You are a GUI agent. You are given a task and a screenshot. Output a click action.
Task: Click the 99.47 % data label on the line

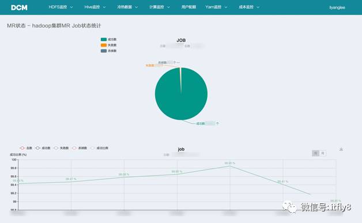point(71,179)
